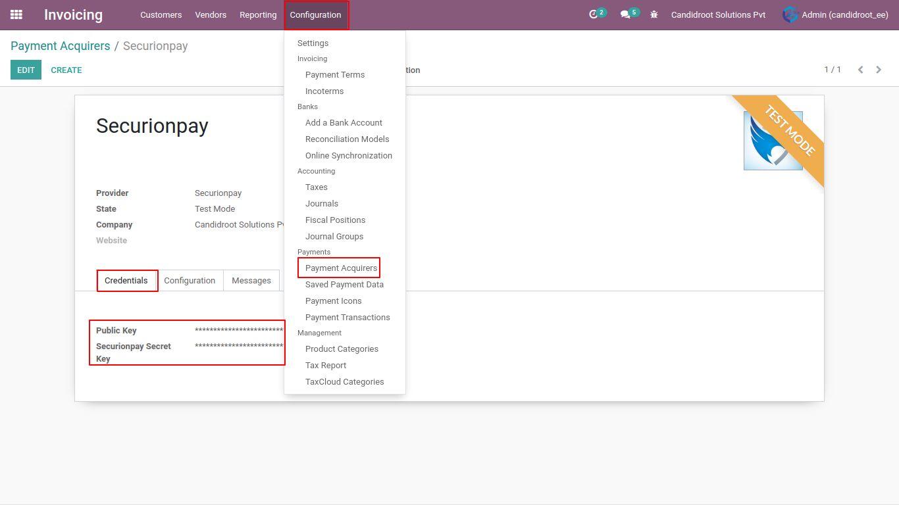Click the debug bug icon
The width and height of the screenshot is (899, 505).
[x=654, y=14]
